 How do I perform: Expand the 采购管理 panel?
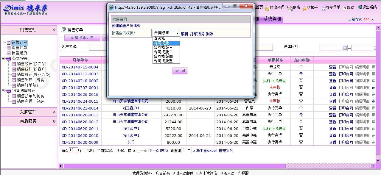pyautogui.click(x=54, y=112)
